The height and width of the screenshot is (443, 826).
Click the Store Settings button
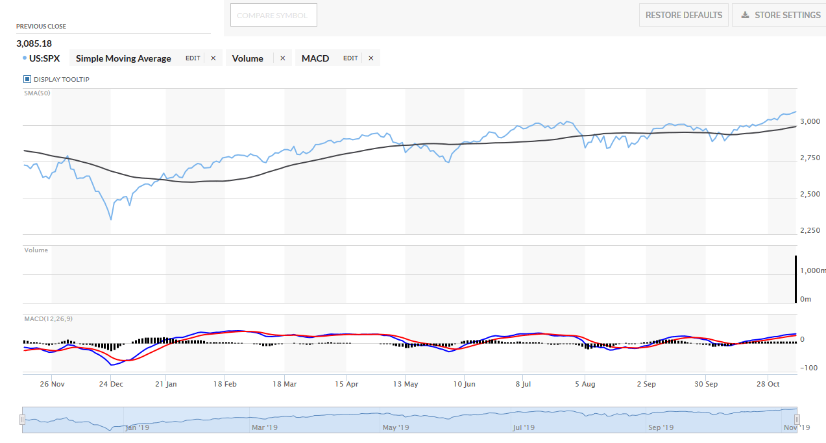(x=781, y=14)
